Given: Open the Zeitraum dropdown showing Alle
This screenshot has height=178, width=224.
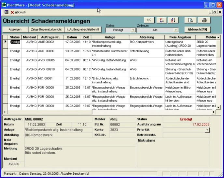Looking at the screenshot, I should (176, 30).
